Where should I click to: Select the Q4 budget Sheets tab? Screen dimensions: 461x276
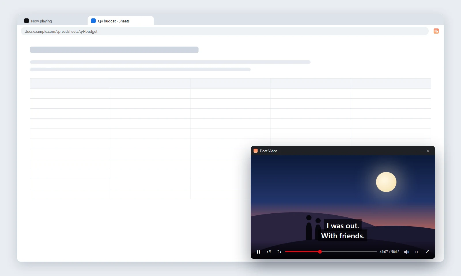(x=120, y=21)
